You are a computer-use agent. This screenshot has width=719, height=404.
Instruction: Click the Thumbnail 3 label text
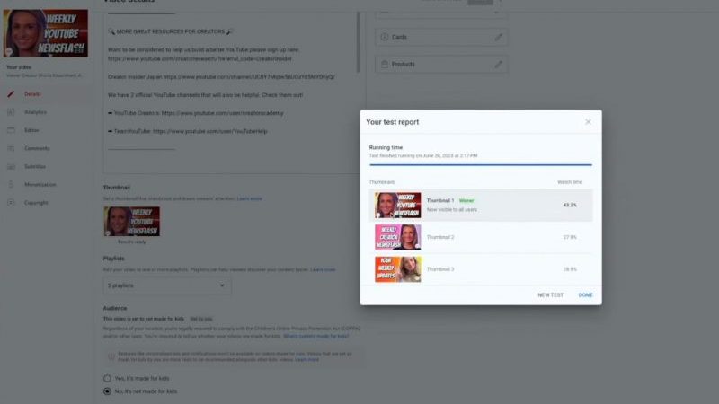[440, 269]
